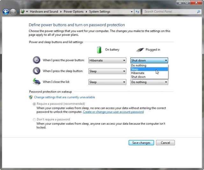This screenshot has width=204, height=170.
Task: Click the Plugged in column label
Action: 153,50
